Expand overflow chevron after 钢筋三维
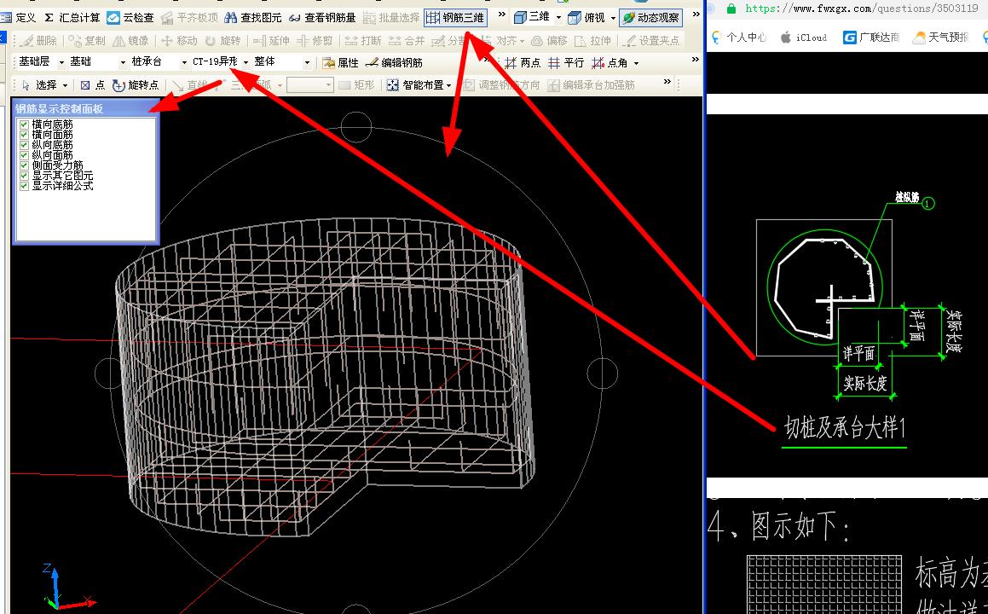The image size is (988, 614). coord(501,14)
